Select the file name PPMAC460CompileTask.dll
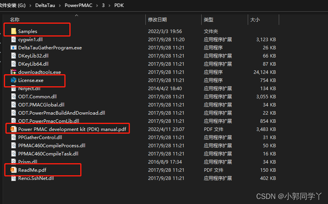The width and height of the screenshot is (328, 204). pyautogui.click(x=48, y=154)
